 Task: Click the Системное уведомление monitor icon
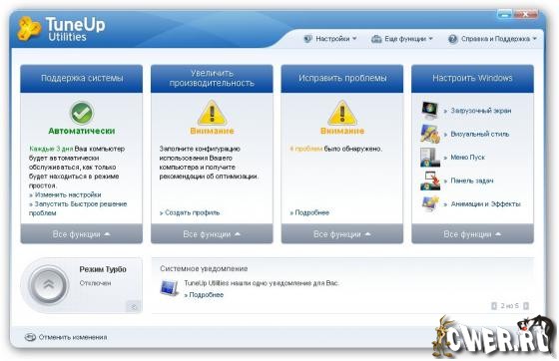click(169, 288)
